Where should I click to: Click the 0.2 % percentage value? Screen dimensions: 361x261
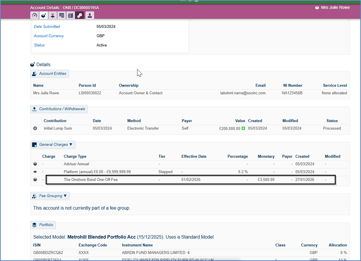(243, 172)
